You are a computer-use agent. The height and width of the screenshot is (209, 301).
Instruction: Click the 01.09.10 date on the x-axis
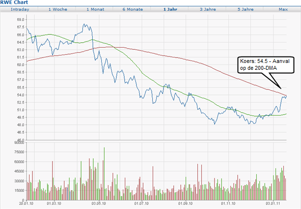pyautogui.click(x=185, y=203)
